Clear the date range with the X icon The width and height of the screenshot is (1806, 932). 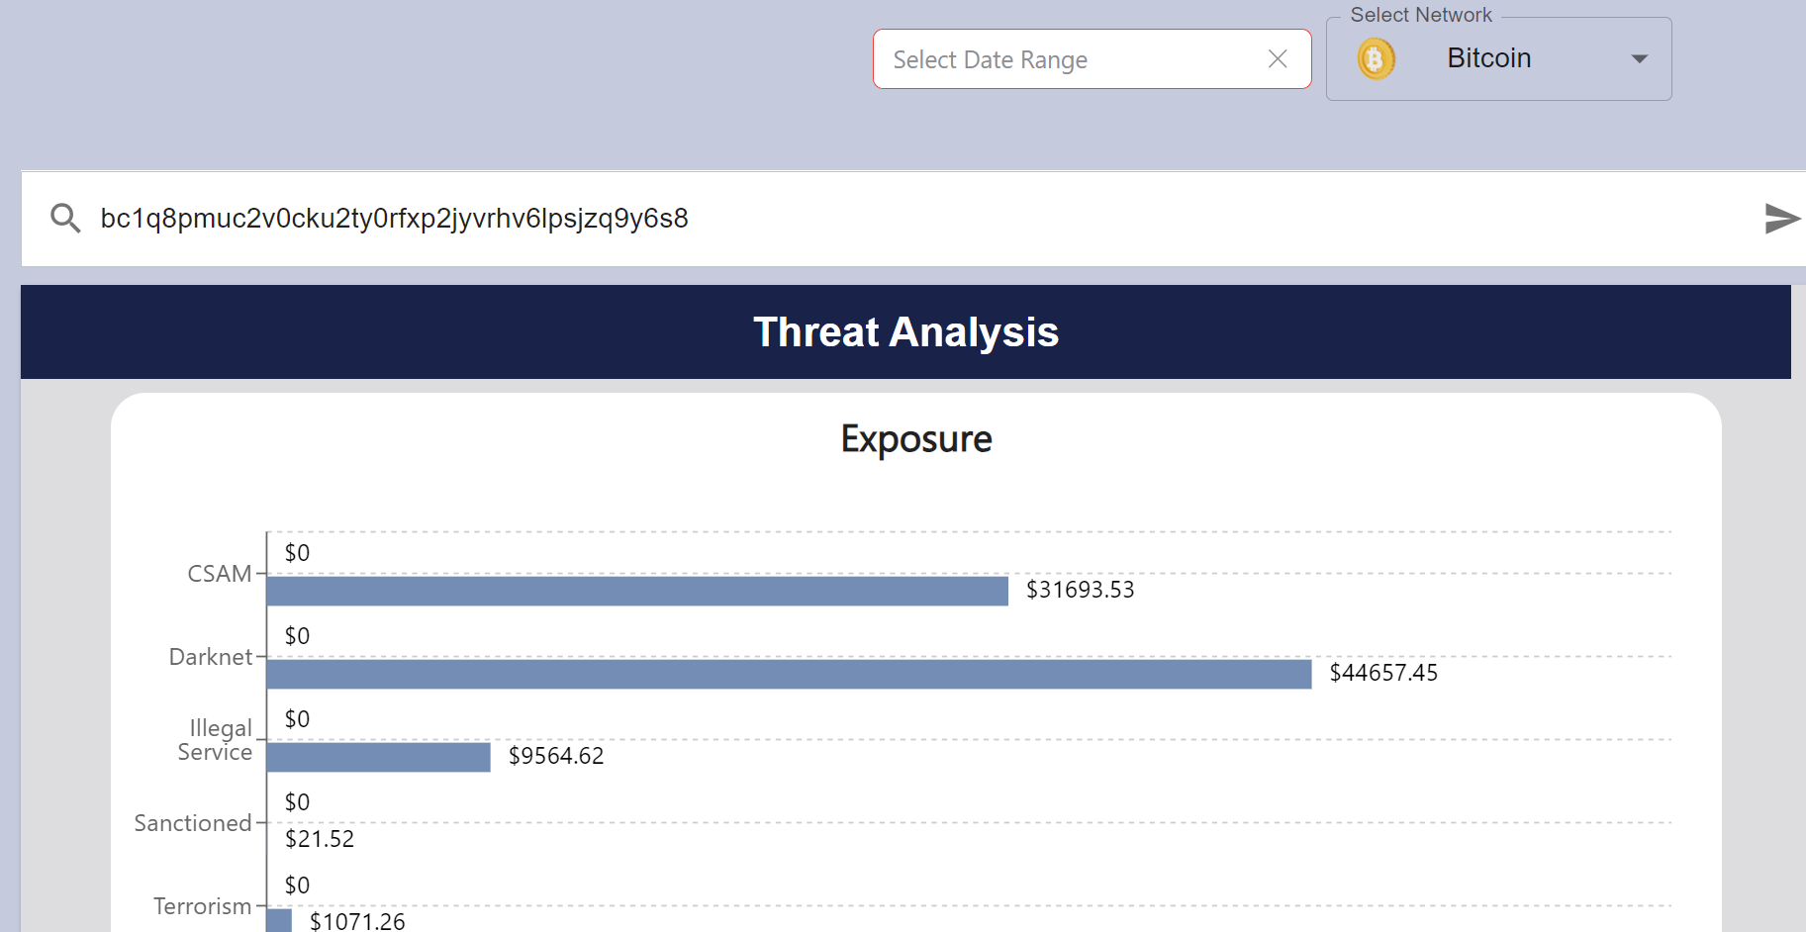[1278, 59]
